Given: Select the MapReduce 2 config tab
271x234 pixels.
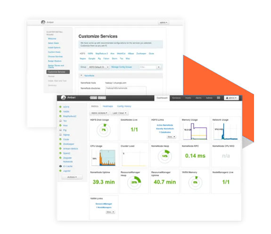Looking at the screenshot, I should (102, 54).
